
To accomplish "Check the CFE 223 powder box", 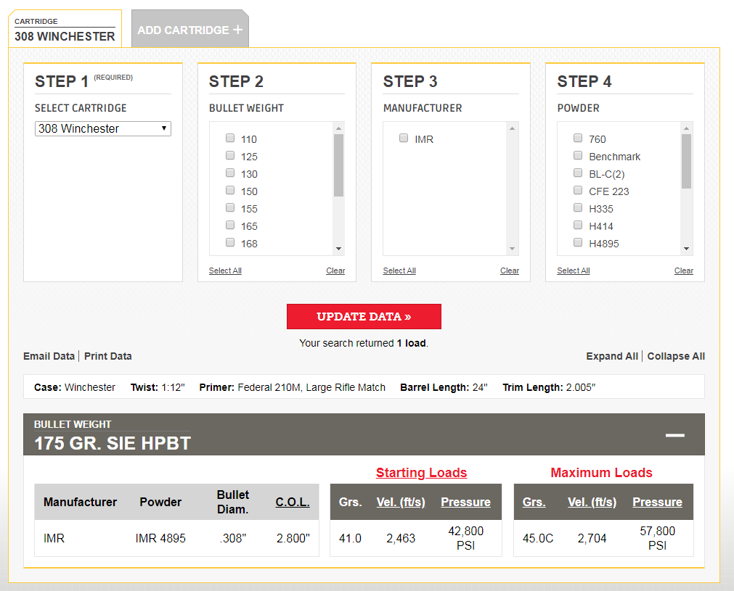I will point(578,190).
